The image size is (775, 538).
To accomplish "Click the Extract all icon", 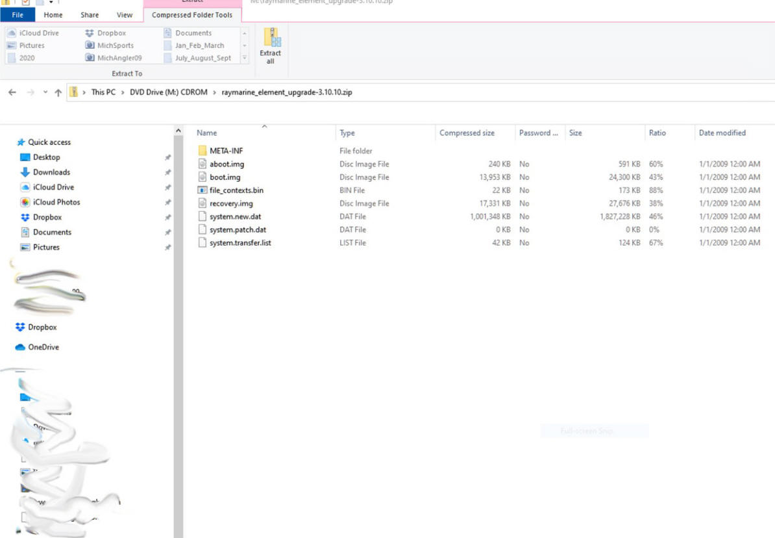I will (270, 45).
